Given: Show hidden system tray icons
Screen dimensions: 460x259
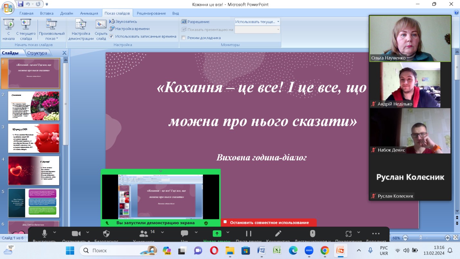Looking at the screenshot, I should point(359,250).
